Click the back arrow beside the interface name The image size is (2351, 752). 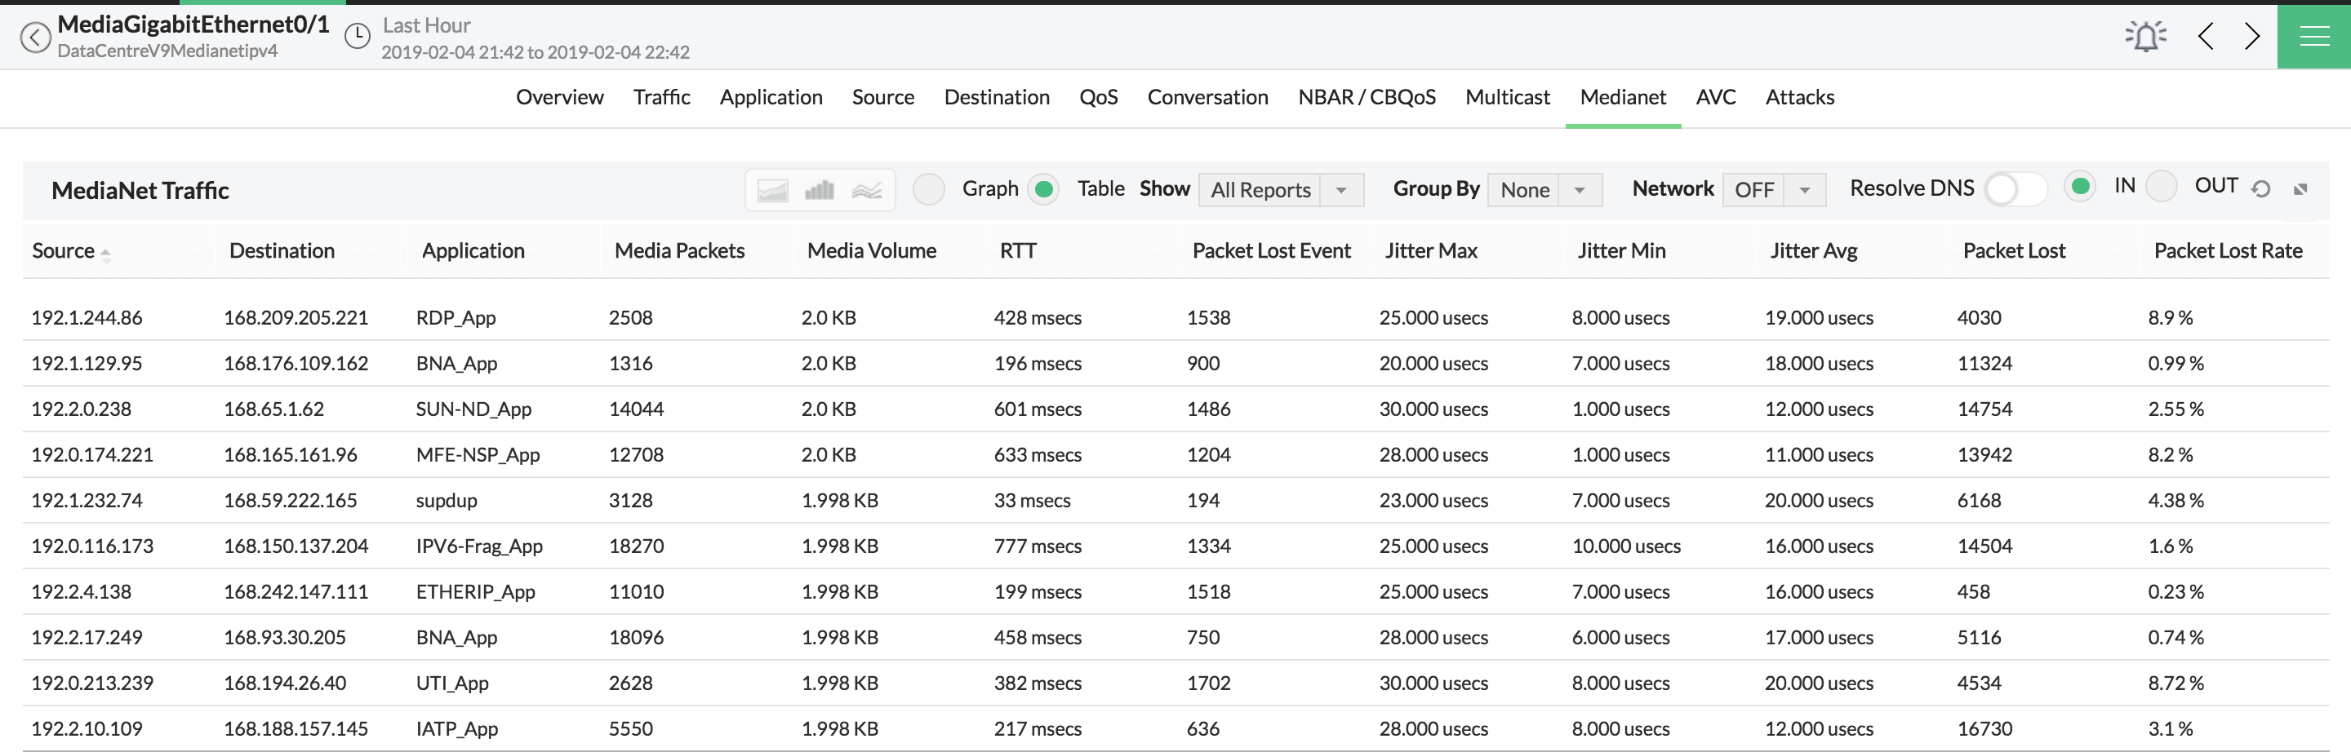(x=34, y=38)
